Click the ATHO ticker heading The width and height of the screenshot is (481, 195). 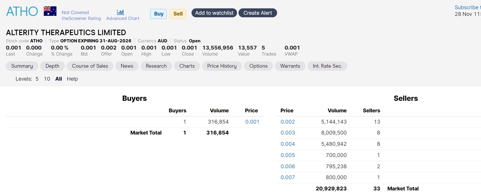point(22,12)
